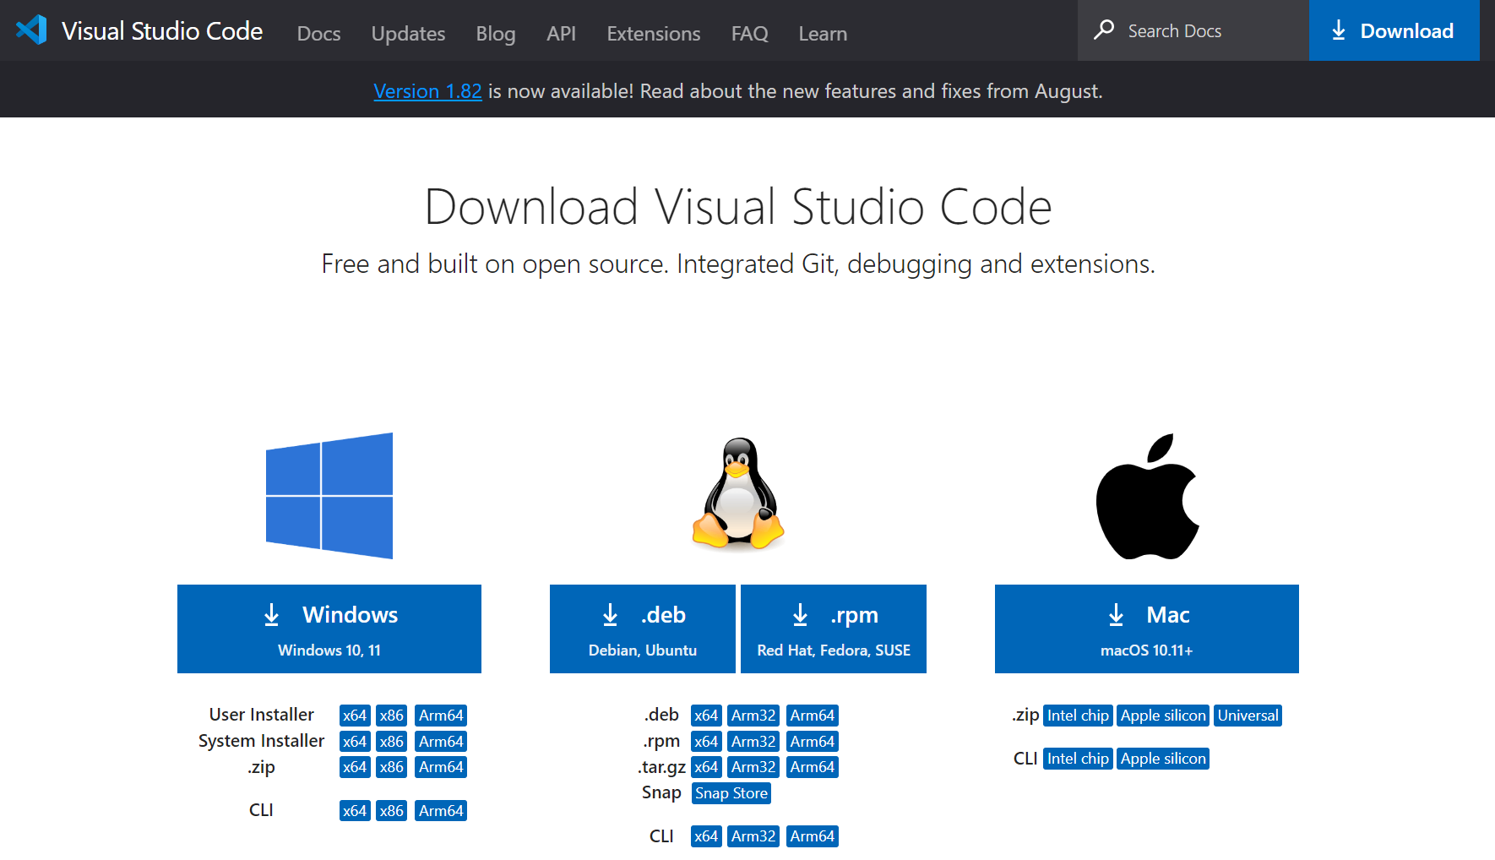Click the "Snap" row label
Image resolution: width=1495 pixels, height=860 pixels.
661,792
